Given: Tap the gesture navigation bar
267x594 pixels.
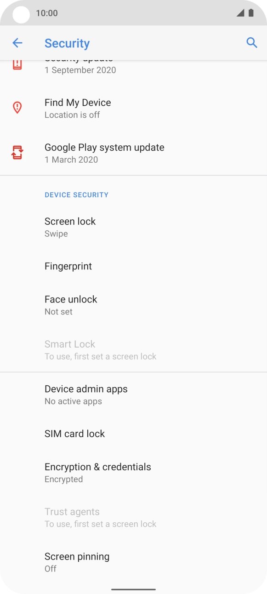Looking at the screenshot, I should (133, 588).
